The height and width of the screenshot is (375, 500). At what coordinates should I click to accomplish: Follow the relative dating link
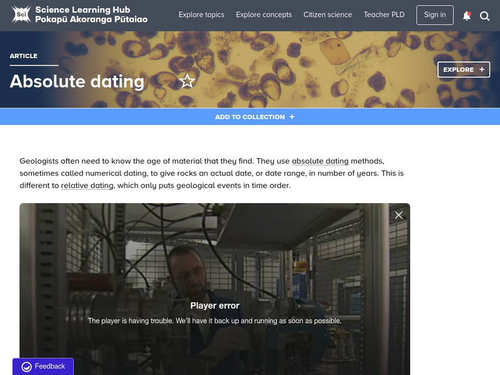coord(87,186)
